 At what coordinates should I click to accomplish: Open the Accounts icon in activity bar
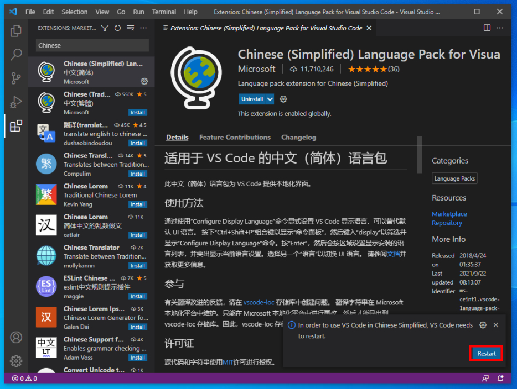16,337
